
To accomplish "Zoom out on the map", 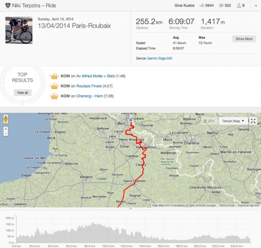I will click(x=6, y=134).
